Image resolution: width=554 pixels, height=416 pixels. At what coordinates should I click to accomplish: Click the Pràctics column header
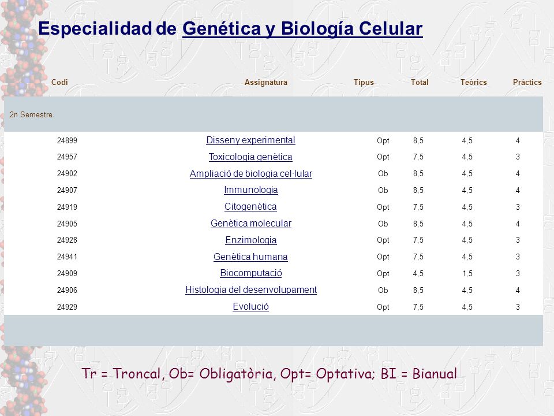point(527,82)
